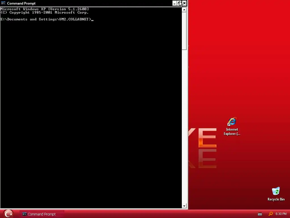Screen dimensions: 290x218
Task: Click the vertical scrollbar thumb in Command Prompt
Action: pyautogui.click(x=184, y=31)
